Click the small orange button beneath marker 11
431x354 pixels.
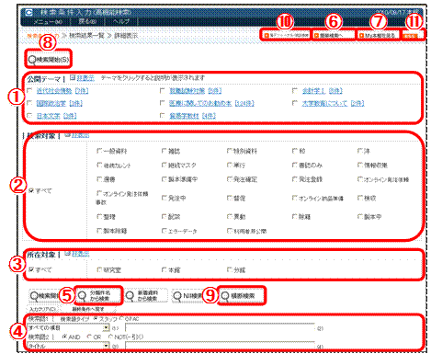[x=412, y=36]
